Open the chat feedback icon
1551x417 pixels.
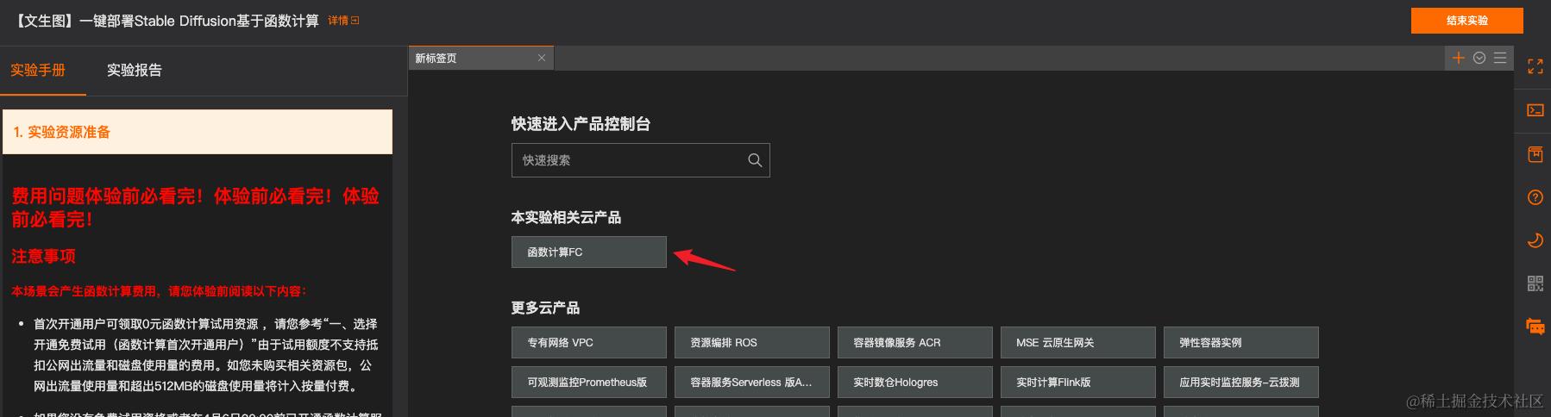(1535, 327)
